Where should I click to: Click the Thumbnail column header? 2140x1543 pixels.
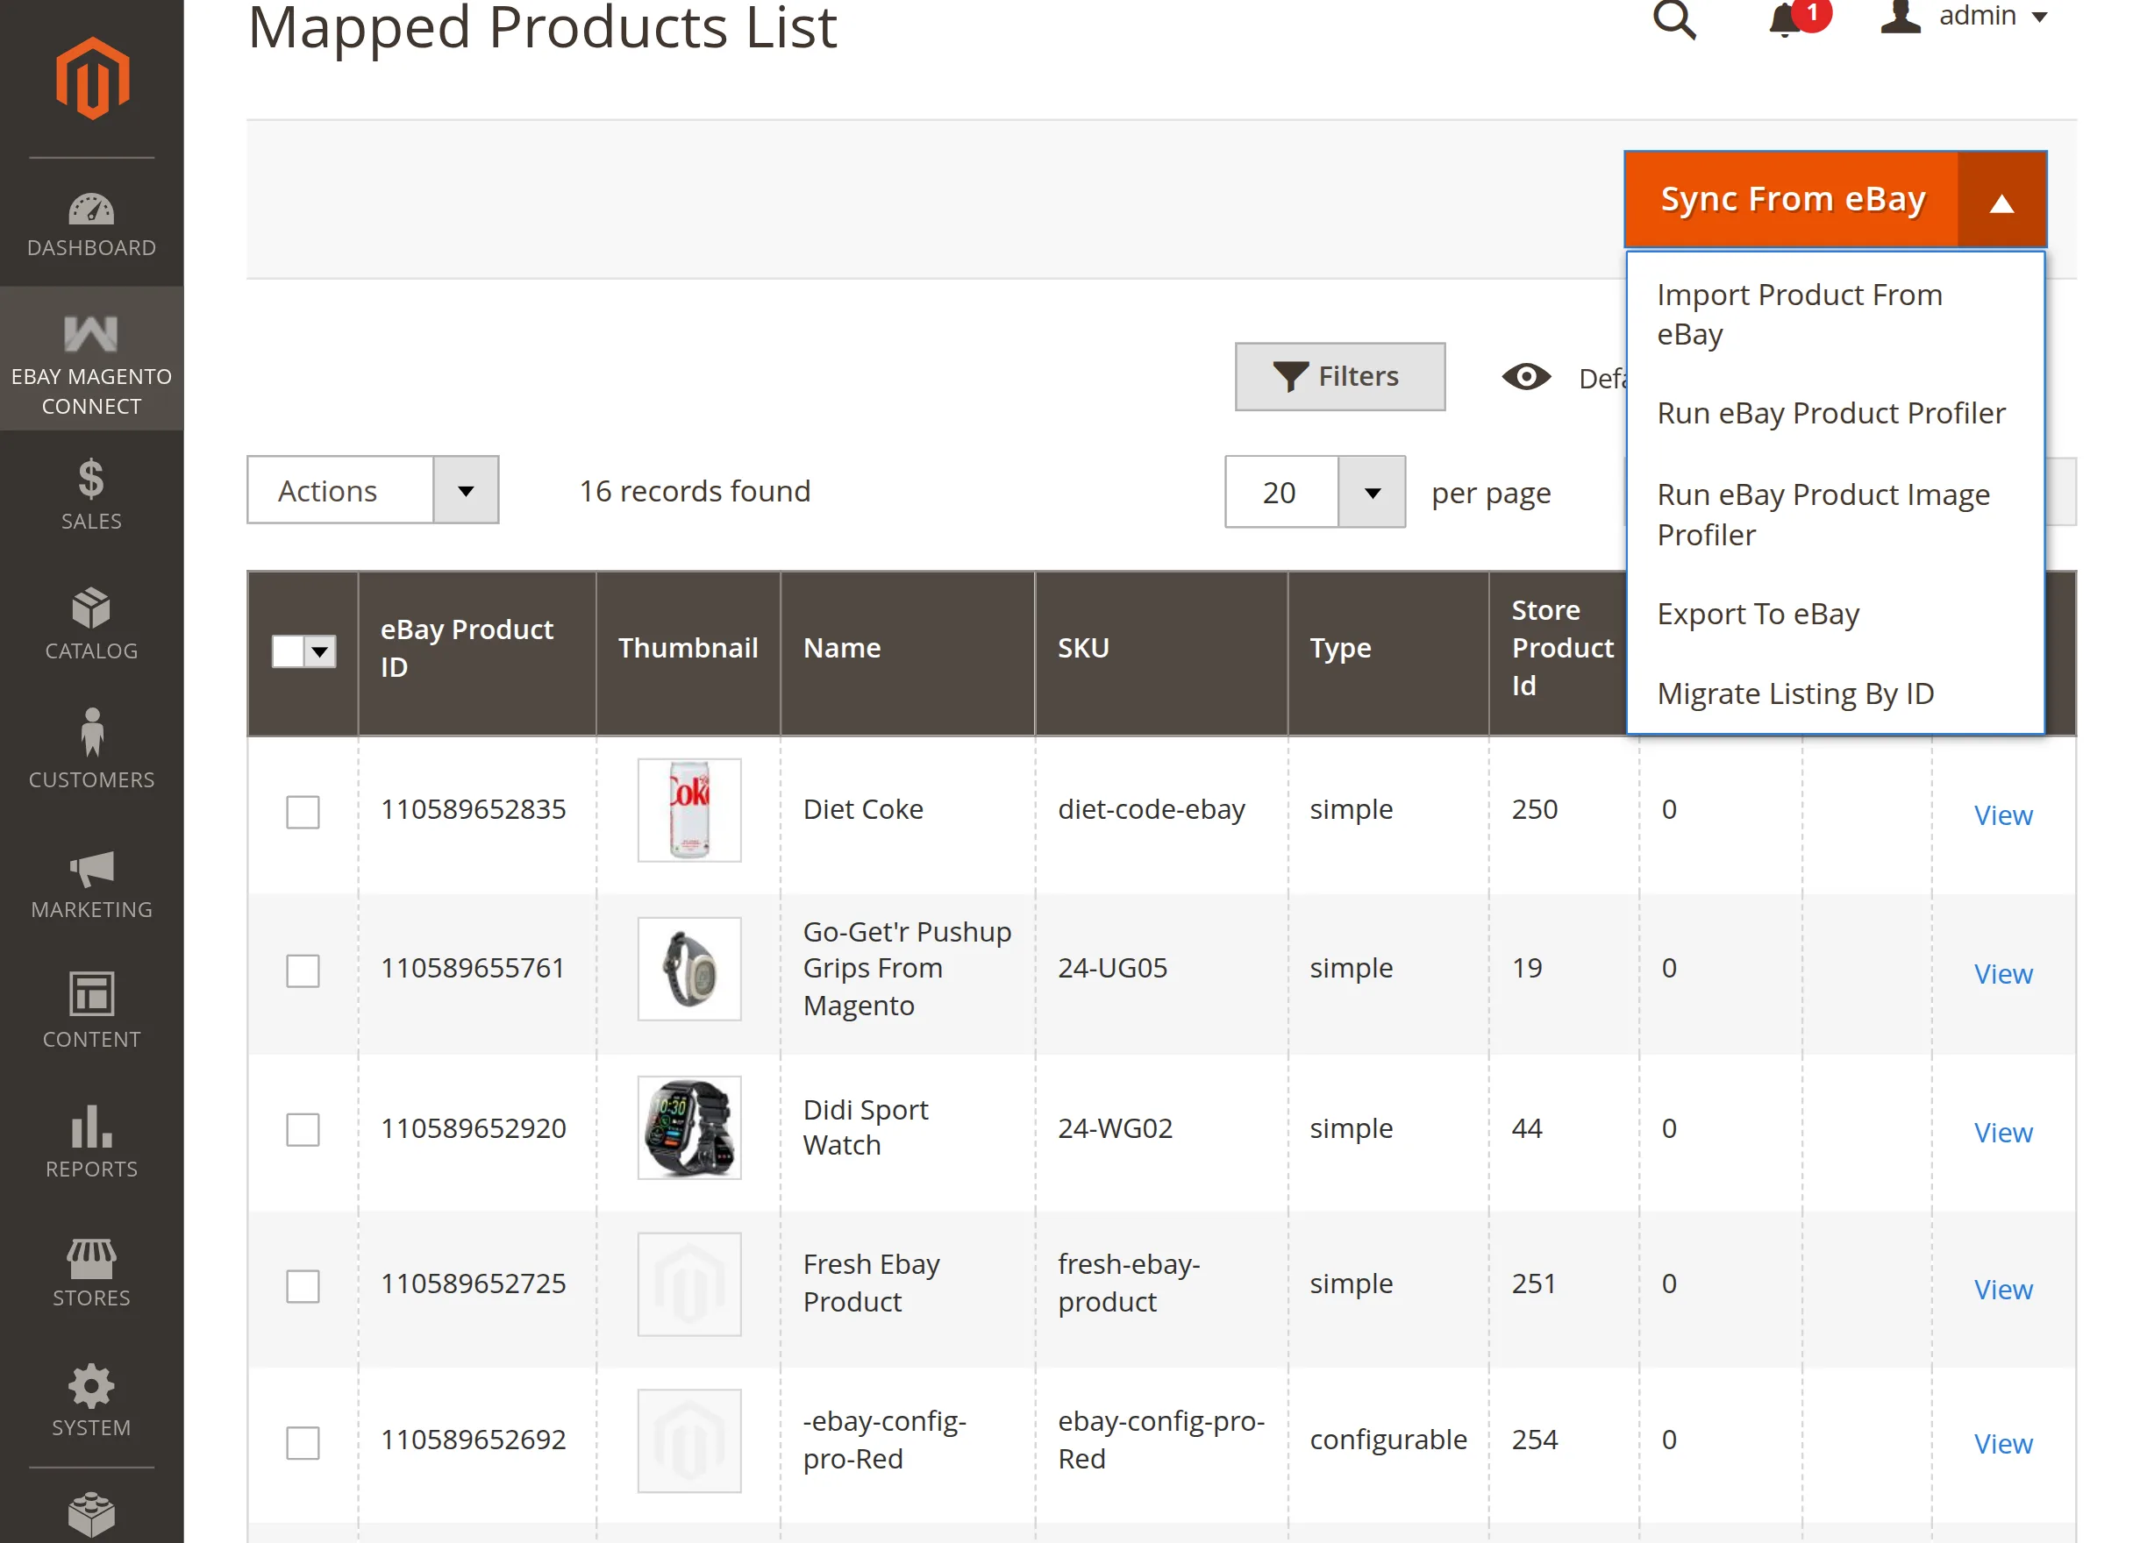688,651
